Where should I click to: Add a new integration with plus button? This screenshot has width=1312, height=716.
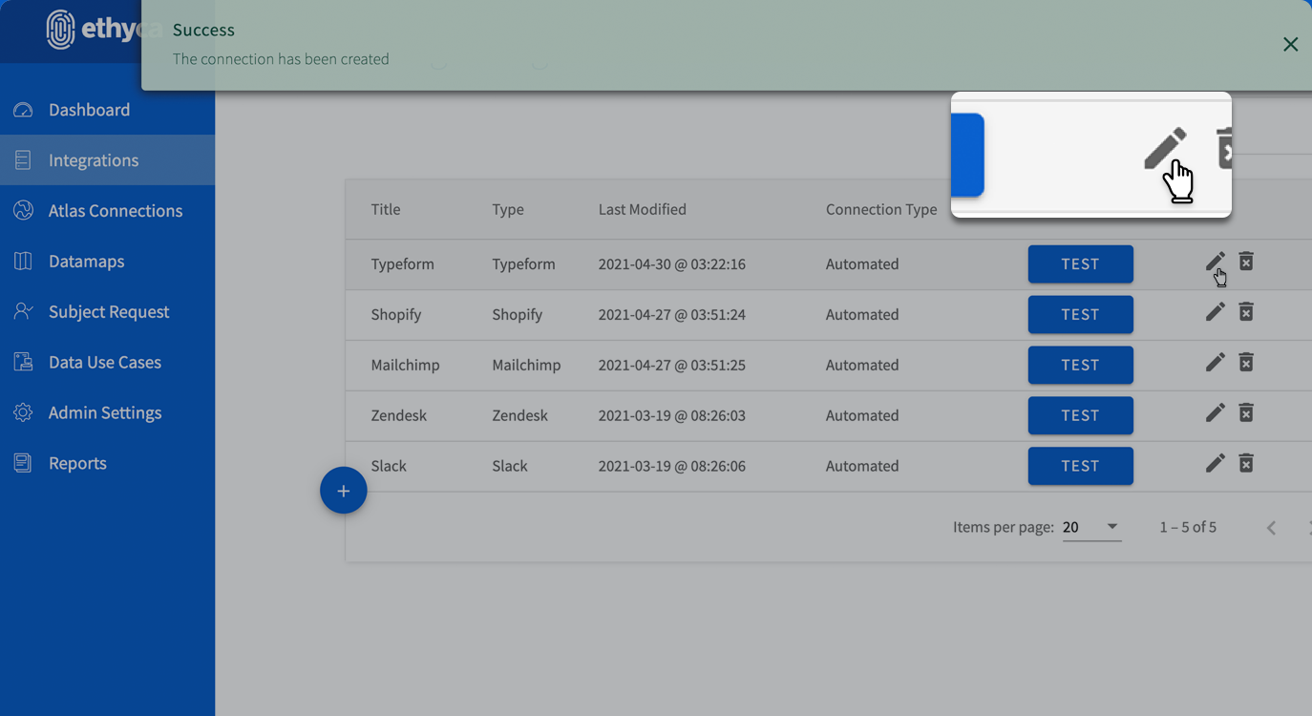pyautogui.click(x=344, y=491)
